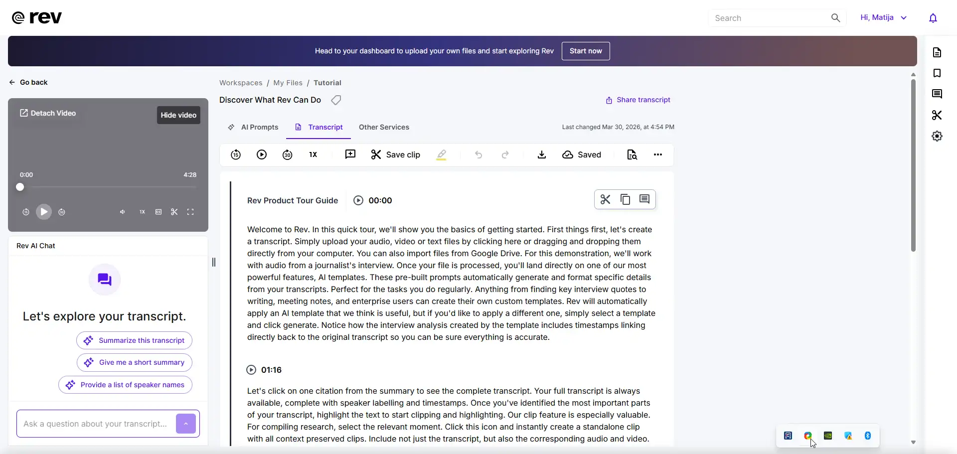Open the Other Services tab

pos(384,128)
